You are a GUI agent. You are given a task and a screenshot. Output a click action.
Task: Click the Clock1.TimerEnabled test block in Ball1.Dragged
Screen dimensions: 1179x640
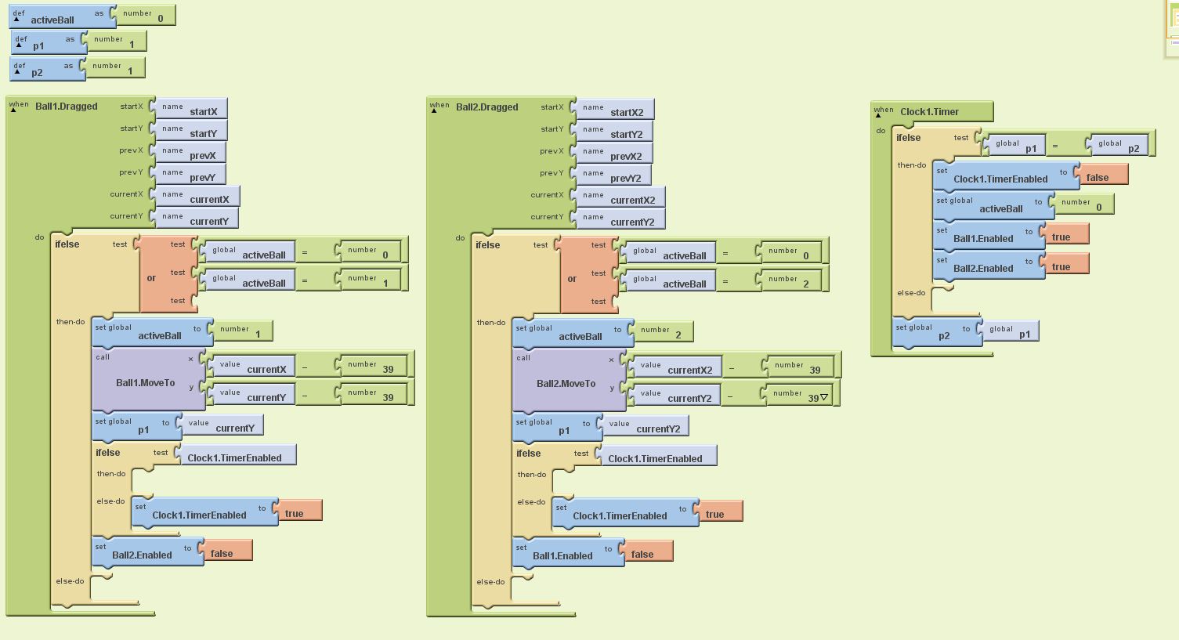click(237, 456)
